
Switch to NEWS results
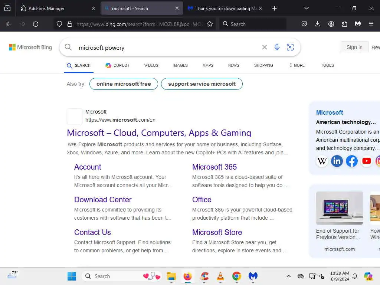(234, 65)
